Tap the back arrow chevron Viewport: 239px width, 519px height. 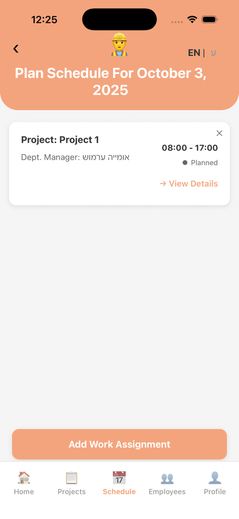[16, 49]
